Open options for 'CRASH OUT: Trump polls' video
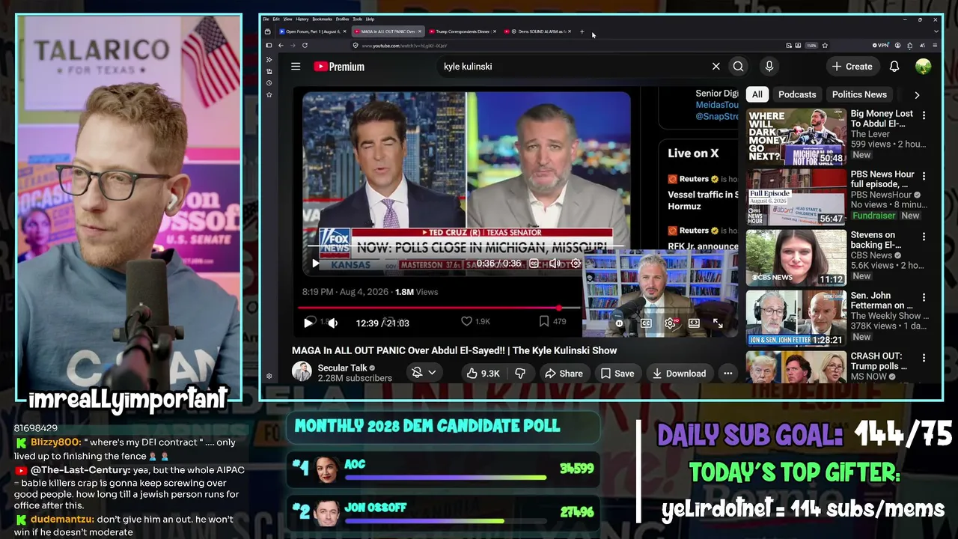The width and height of the screenshot is (958, 539). click(x=924, y=358)
